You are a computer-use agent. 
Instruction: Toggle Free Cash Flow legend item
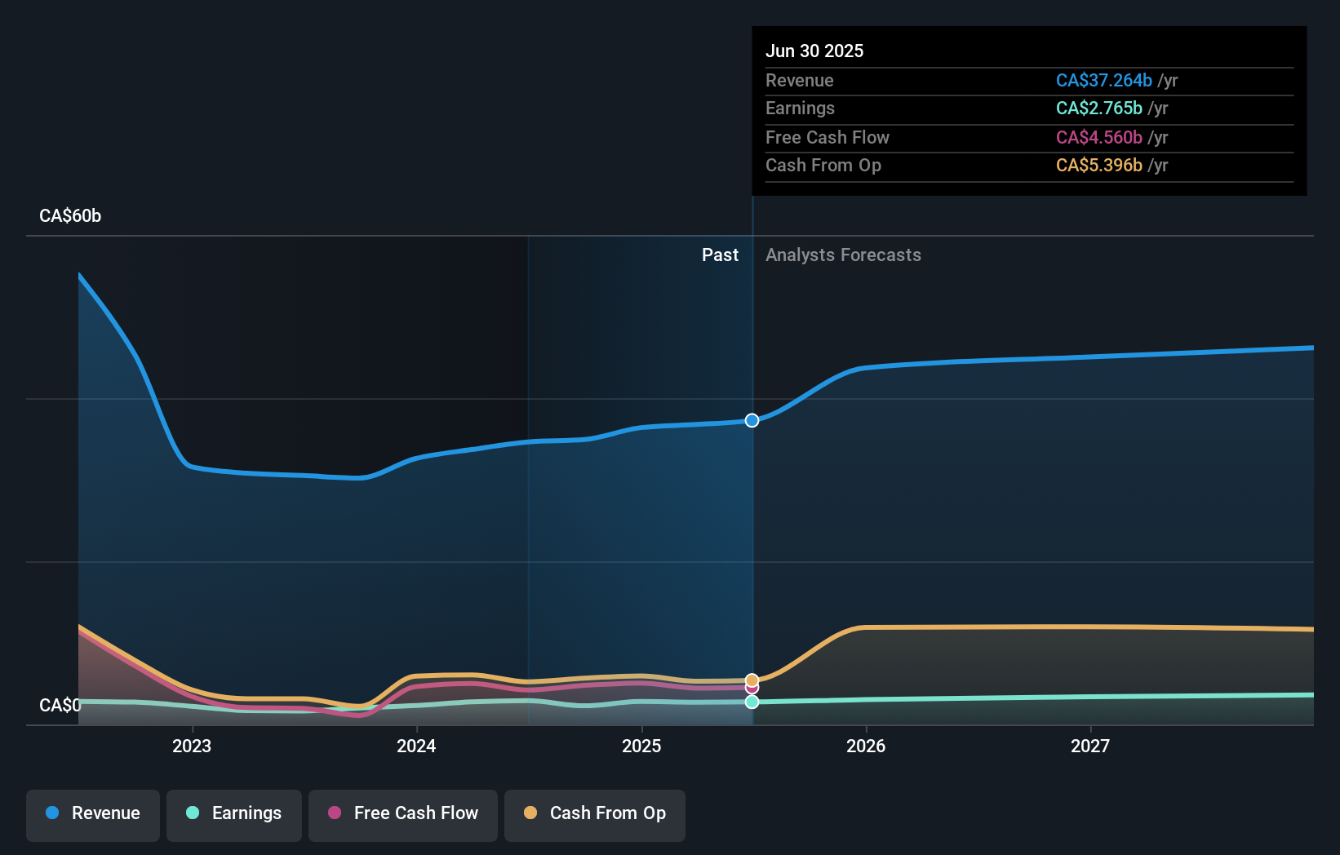403,815
